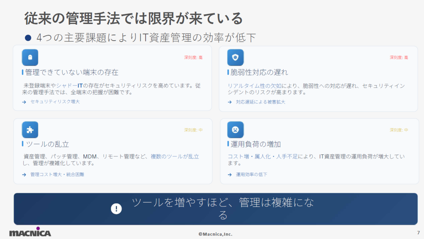The width and height of the screenshot is (424, 239).
Task: Click the sad face icon on 運用負荷の増加 card
Action: pyautogui.click(x=235, y=130)
